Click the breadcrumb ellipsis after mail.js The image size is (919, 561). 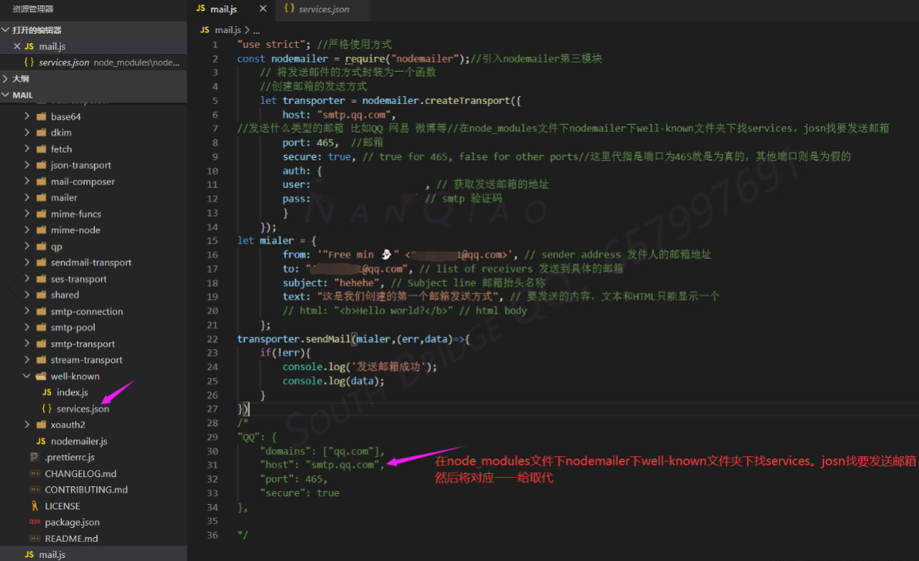pyautogui.click(x=257, y=31)
